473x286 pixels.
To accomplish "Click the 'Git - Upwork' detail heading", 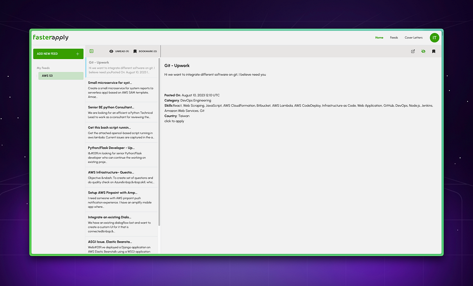I will (177, 65).
